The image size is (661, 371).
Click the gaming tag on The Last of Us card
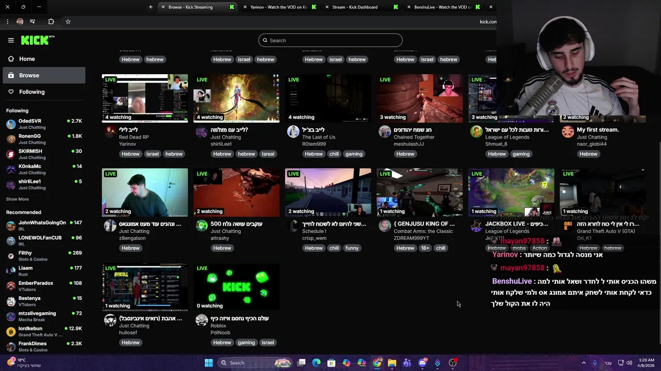[x=354, y=154]
